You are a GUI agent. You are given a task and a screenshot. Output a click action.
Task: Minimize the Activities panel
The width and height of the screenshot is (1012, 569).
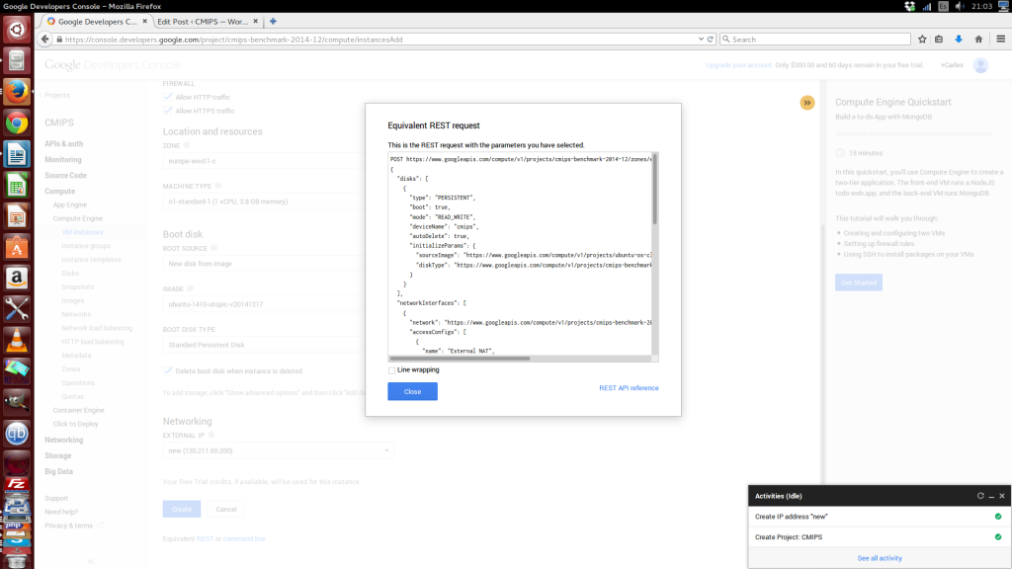(991, 496)
